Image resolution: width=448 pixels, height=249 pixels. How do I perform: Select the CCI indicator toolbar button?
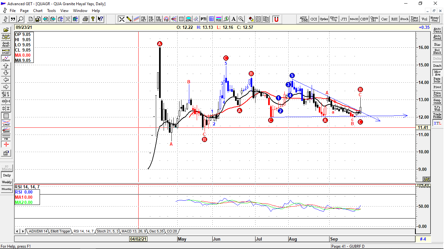(x=314, y=19)
